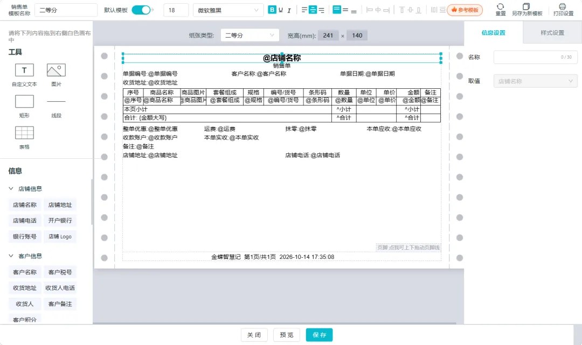Align selected elements to left edge

[369, 10]
